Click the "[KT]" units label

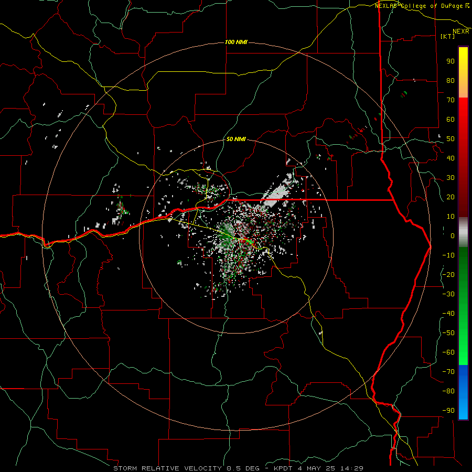click(447, 36)
